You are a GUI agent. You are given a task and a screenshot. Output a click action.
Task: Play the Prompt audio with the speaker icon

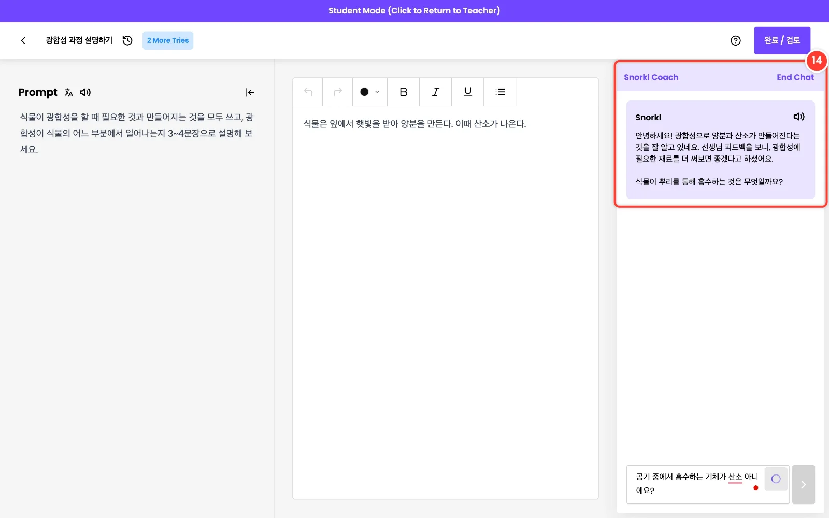85,92
